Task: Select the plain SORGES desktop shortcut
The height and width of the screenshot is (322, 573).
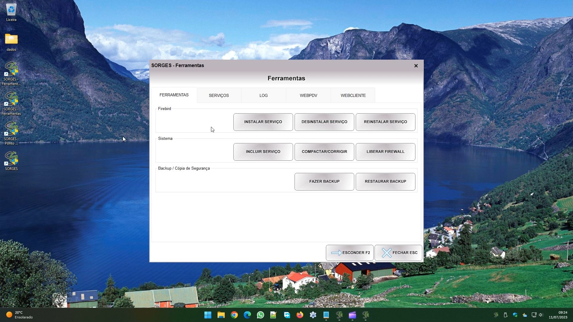Action: (x=11, y=161)
